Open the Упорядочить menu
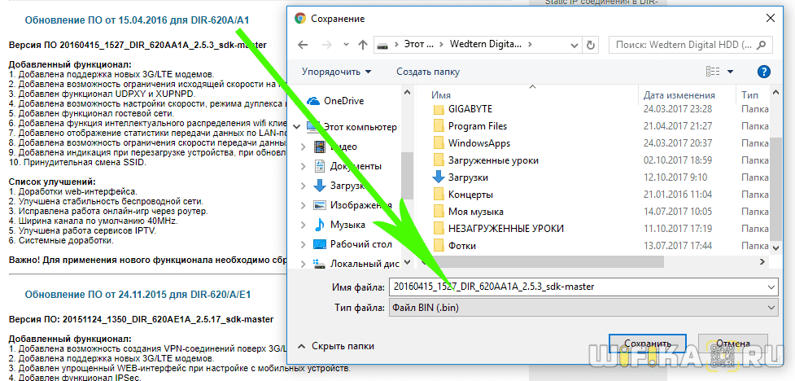 pos(337,72)
